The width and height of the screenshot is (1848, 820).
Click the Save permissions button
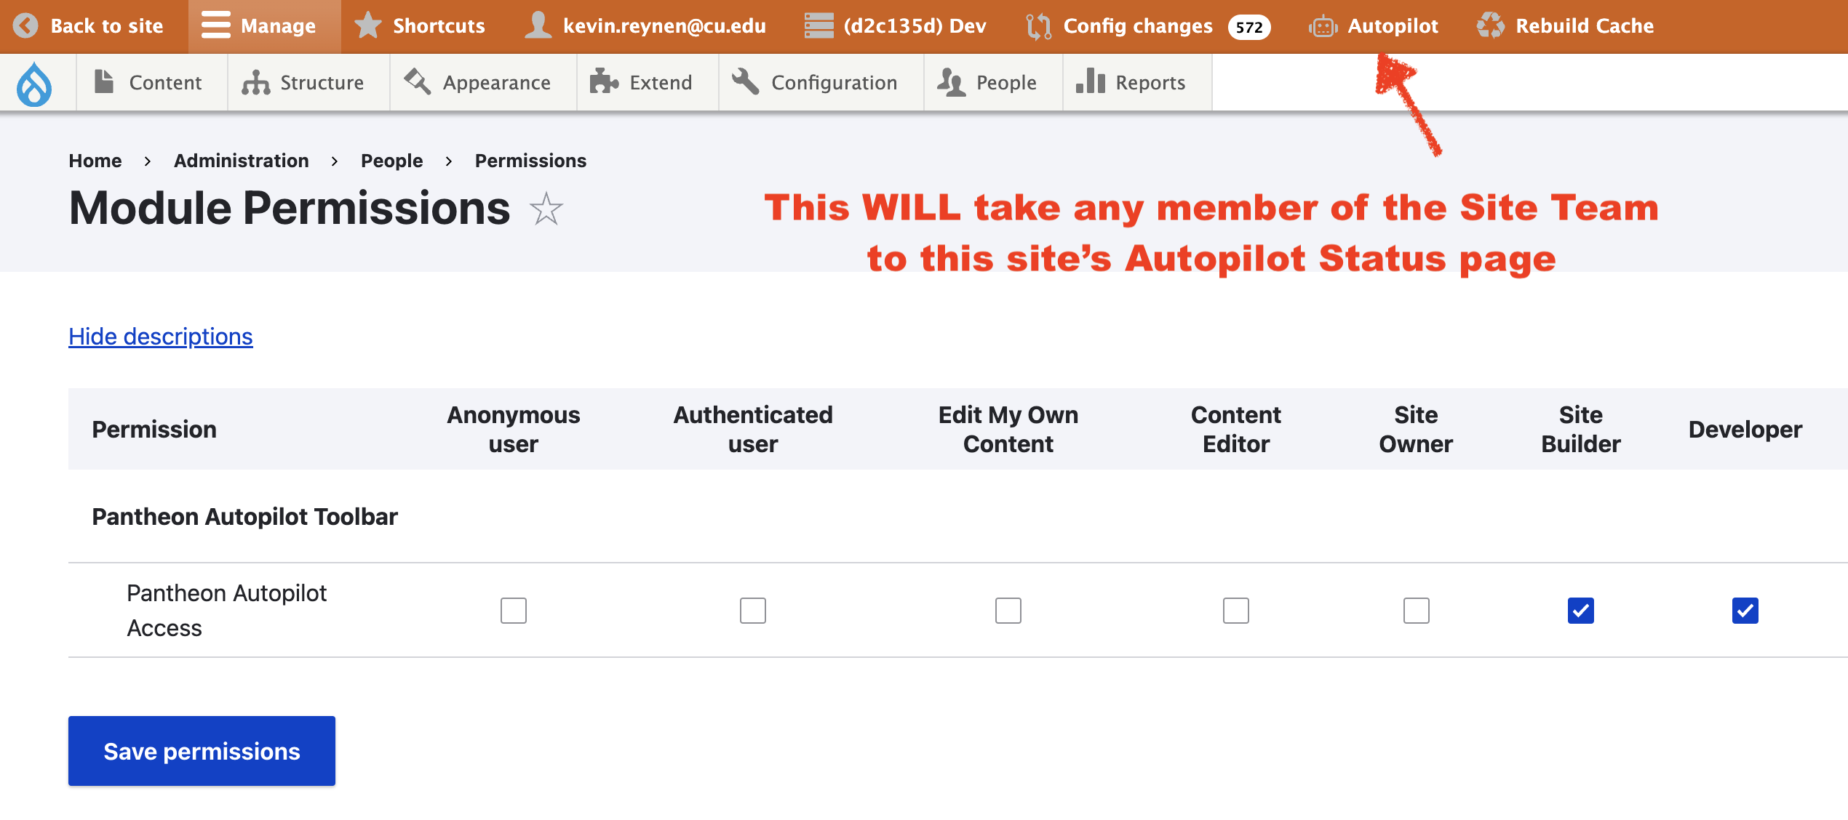(x=202, y=750)
